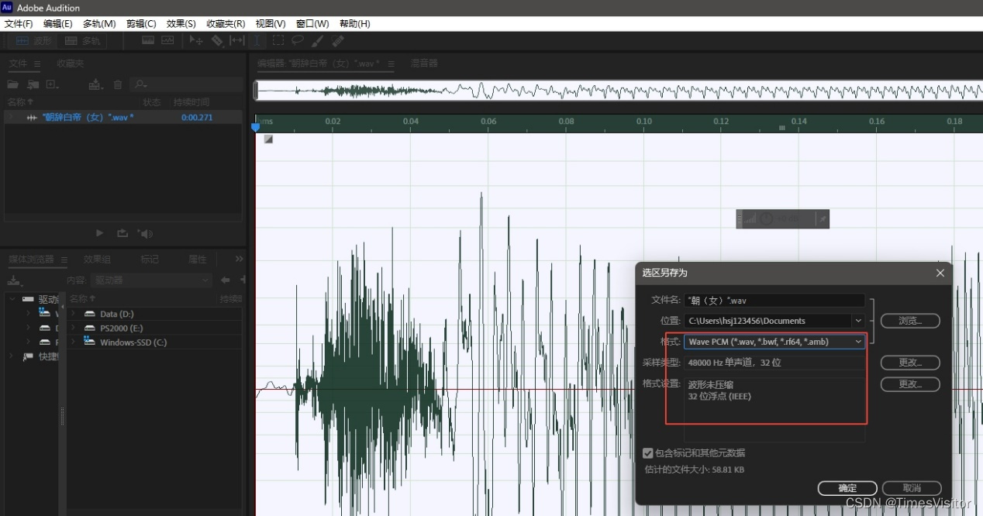Viewport: 983px width, 516px height.
Task: Click the 浏览... button
Action: (910, 321)
